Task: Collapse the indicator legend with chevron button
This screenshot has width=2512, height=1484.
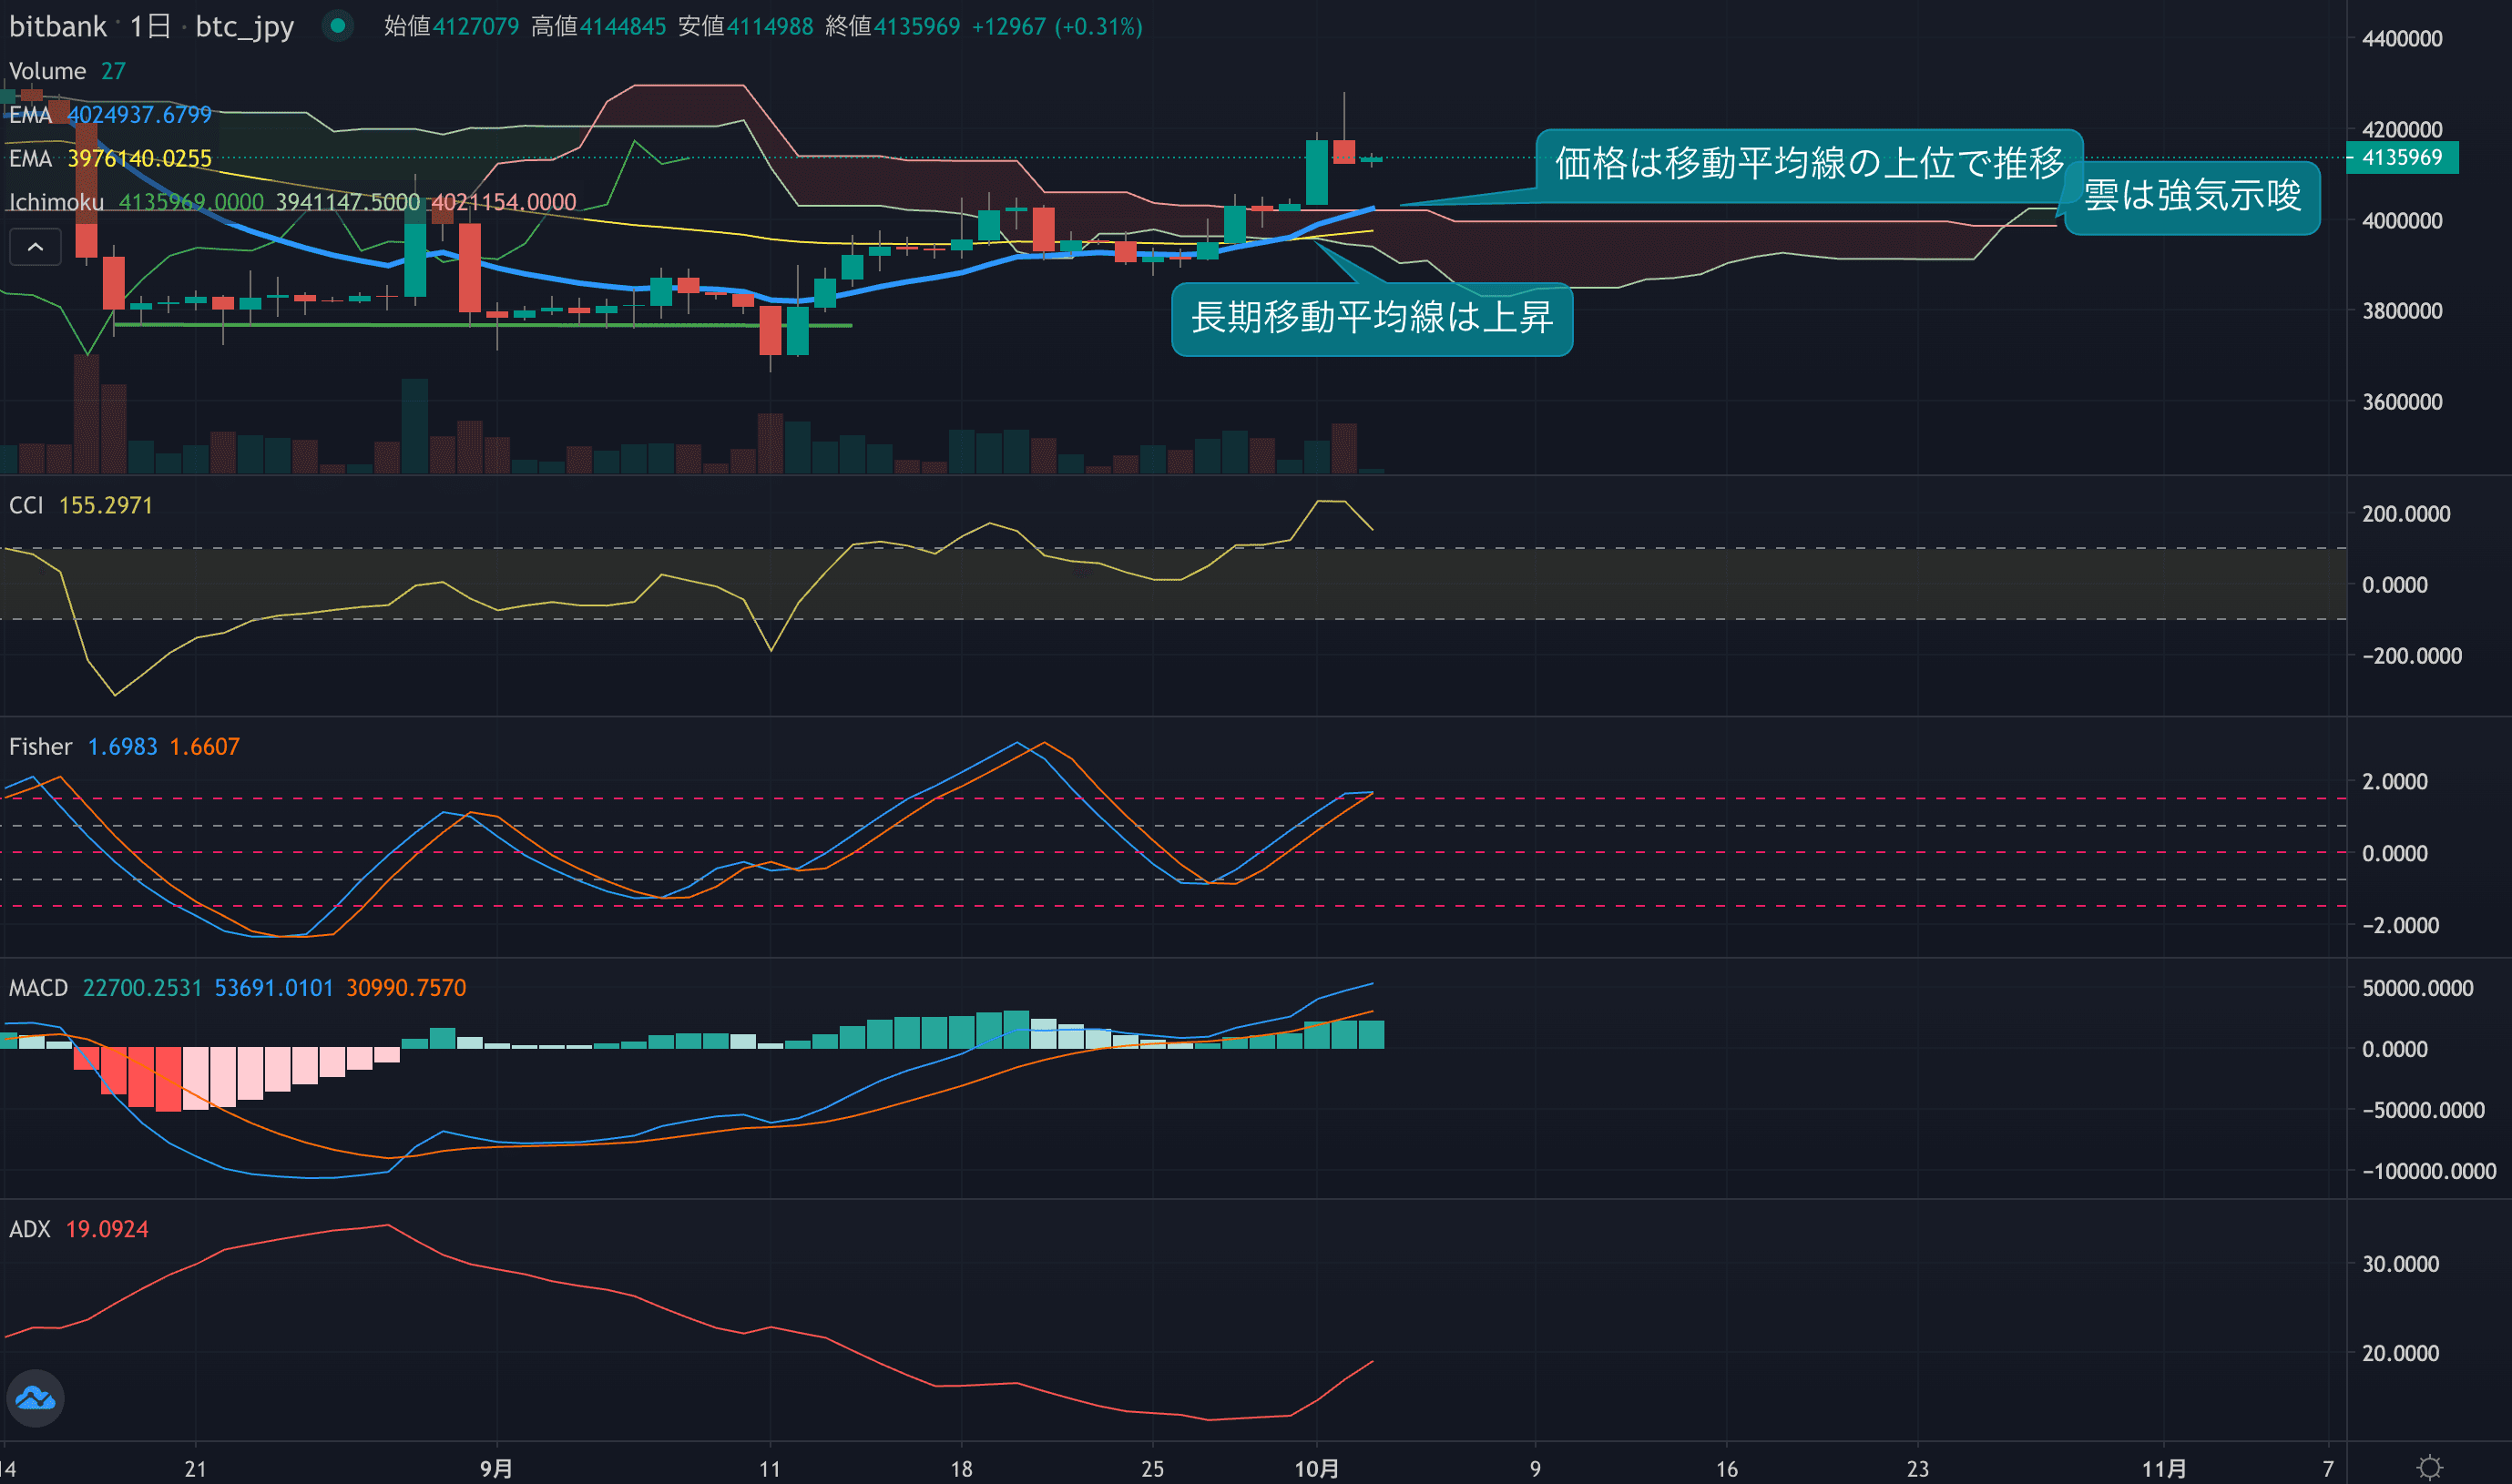Action: 35,247
